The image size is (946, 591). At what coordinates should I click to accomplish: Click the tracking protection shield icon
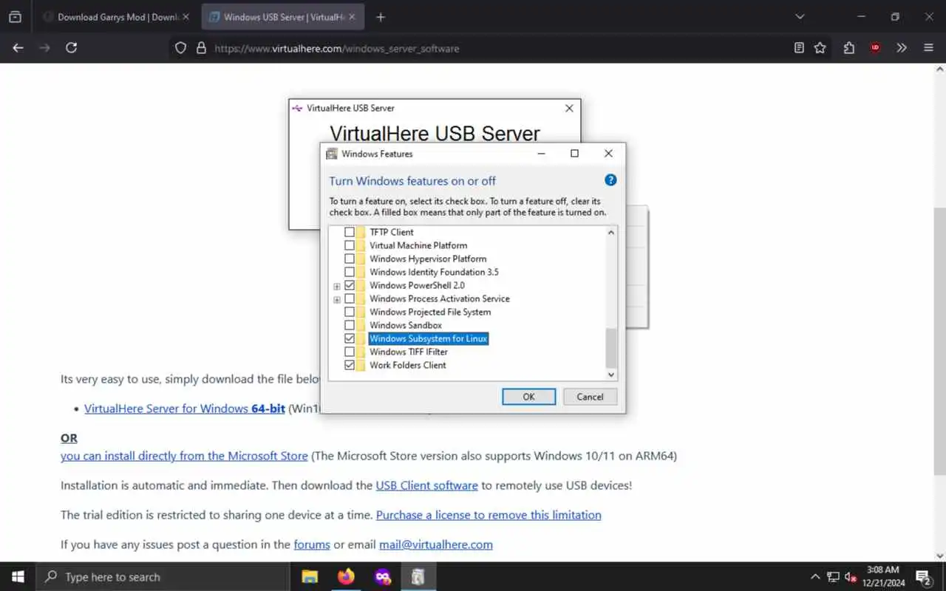click(x=180, y=48)
